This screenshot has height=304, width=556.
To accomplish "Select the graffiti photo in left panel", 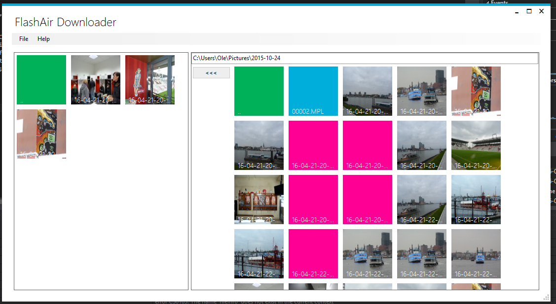I will click(x=41, y=134).
